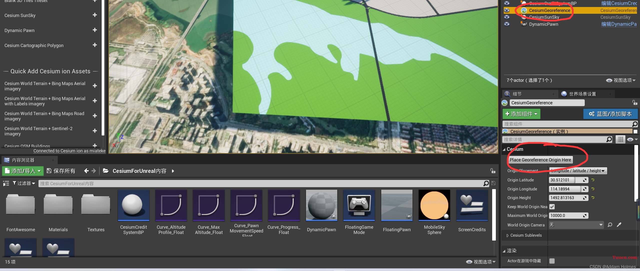Add Dynamic Pawn using plus icon
This screenshot has height=271, width=640.
pos(95,30)
